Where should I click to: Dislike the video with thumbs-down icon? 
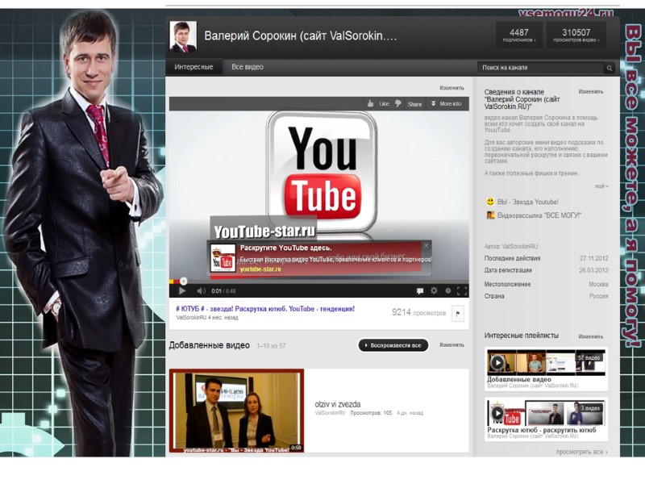[x=397, y=104]
